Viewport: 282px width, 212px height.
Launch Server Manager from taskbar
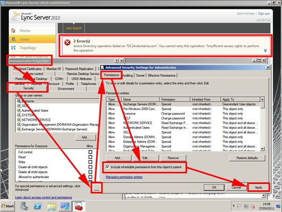24,206
